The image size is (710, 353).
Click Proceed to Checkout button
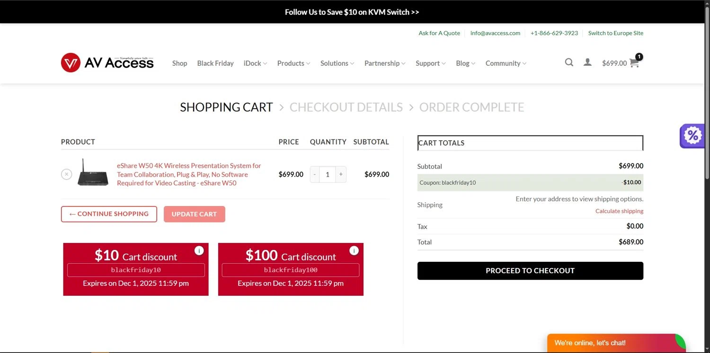pos(530,271)
